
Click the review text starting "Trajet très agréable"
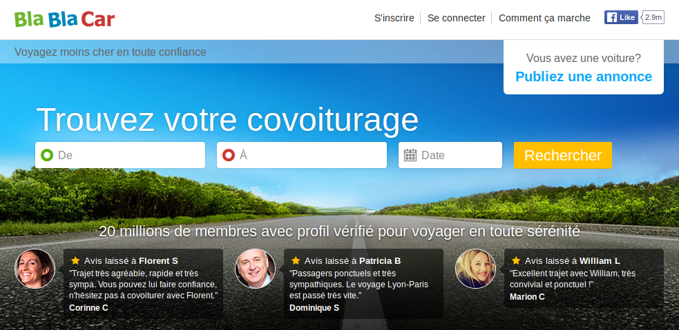[x=144, y=285]
